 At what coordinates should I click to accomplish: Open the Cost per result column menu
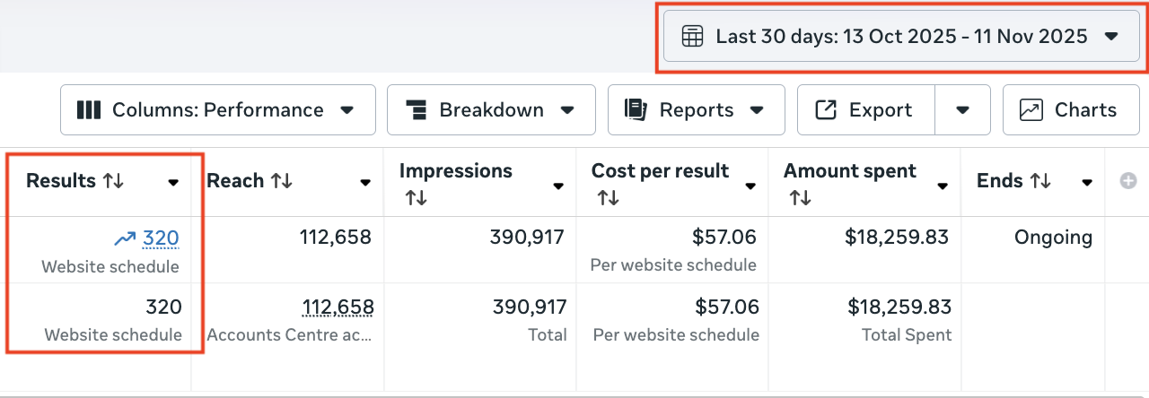750,186
